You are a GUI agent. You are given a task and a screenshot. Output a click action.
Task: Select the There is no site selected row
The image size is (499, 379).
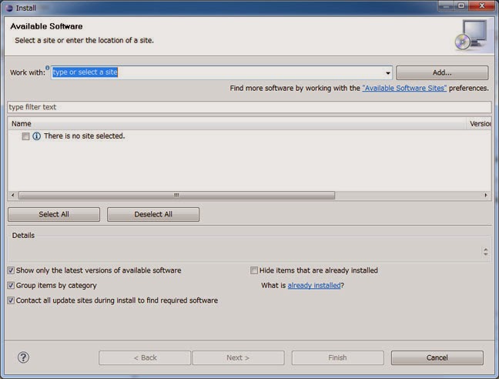pyautogui.click(x=249, y=136)
